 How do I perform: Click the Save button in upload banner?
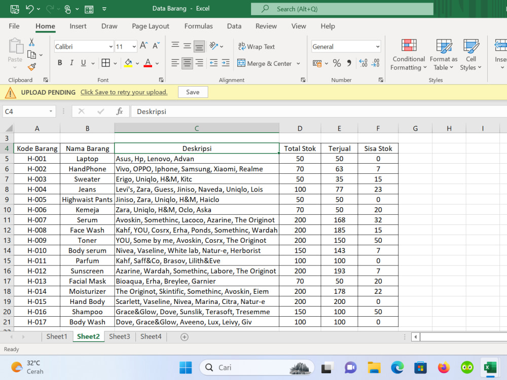193,92
